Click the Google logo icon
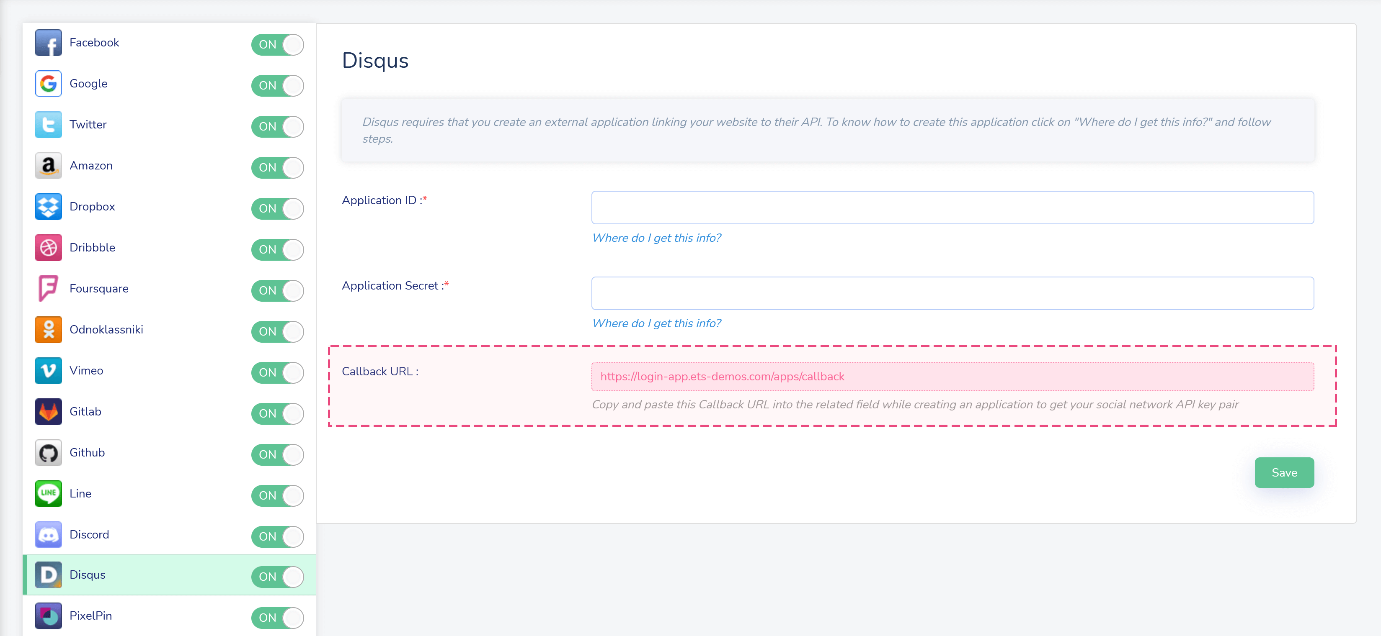Screen dimensions: 1381x636 pyautogui.click(x=48, y=84)
